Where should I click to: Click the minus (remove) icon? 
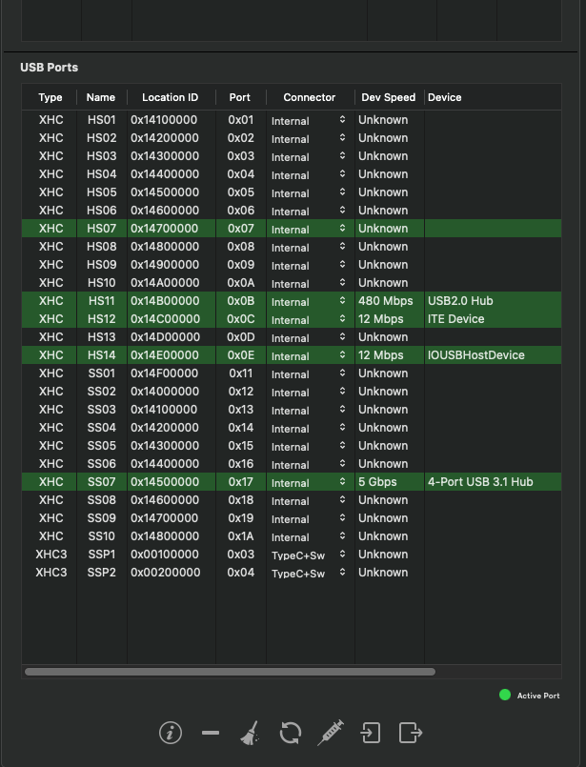pyautogui.click(x=211, y=733)
